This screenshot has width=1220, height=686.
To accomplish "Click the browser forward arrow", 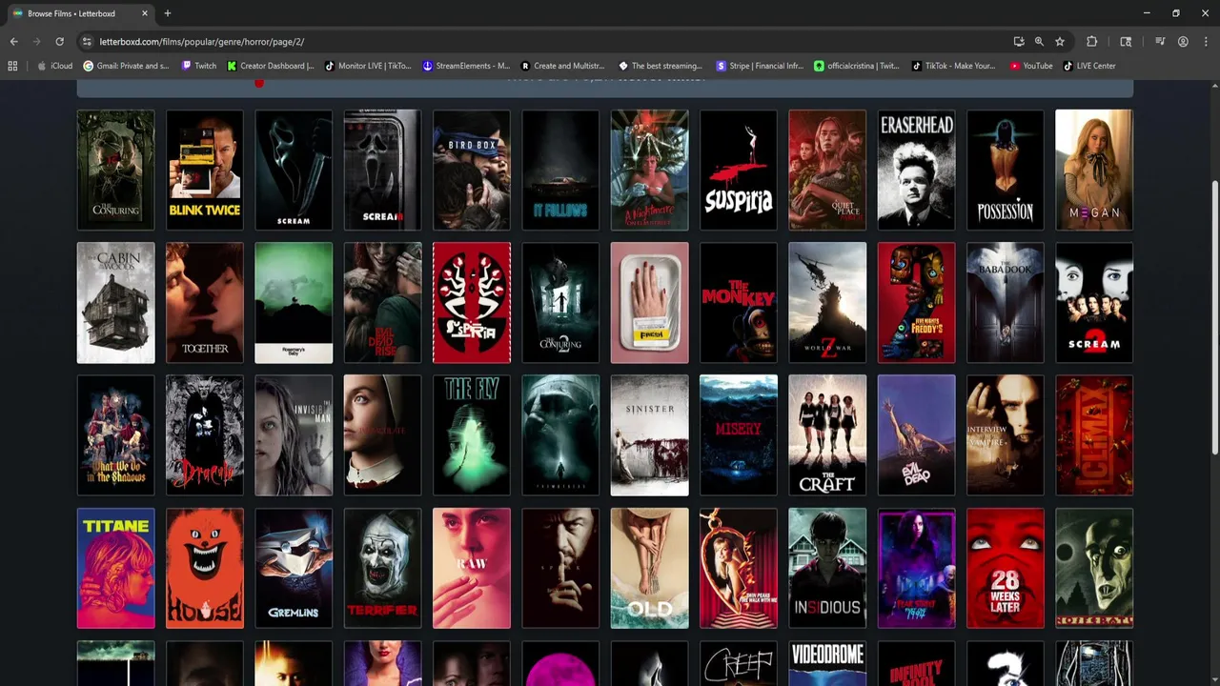I will point(36,42).
